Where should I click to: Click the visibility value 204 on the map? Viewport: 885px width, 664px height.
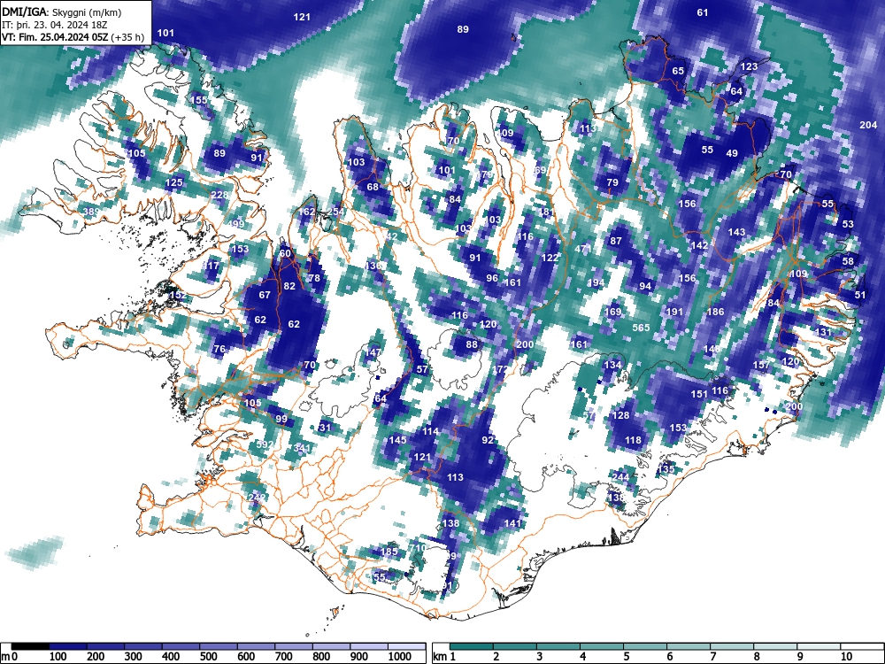[868, 126]
